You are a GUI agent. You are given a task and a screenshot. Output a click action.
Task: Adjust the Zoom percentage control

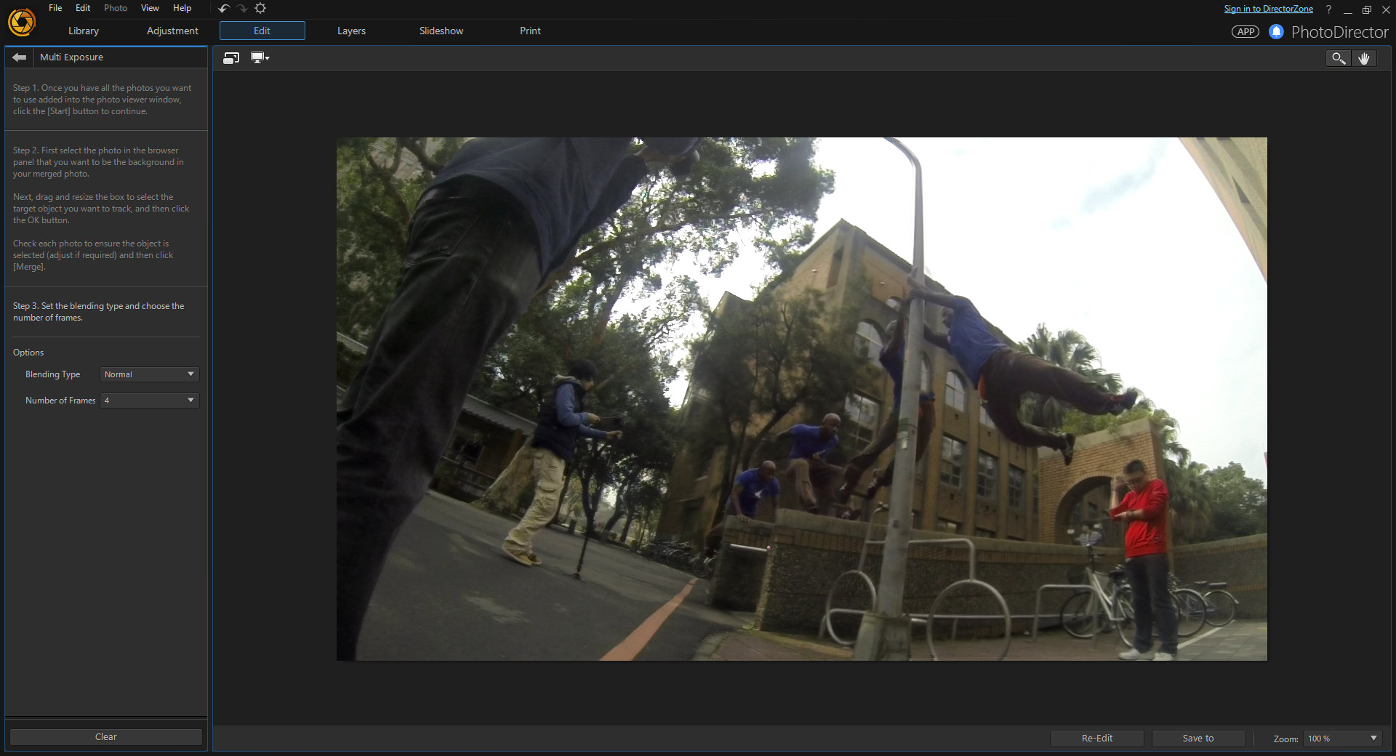click(x=1342, y=739)
